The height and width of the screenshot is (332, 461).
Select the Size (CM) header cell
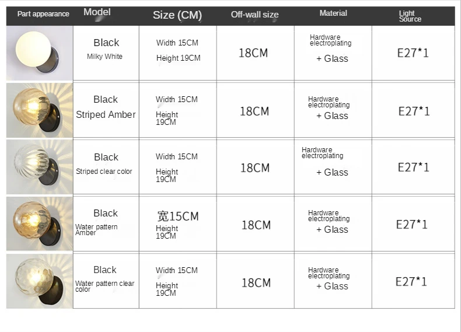coord(177,15)
